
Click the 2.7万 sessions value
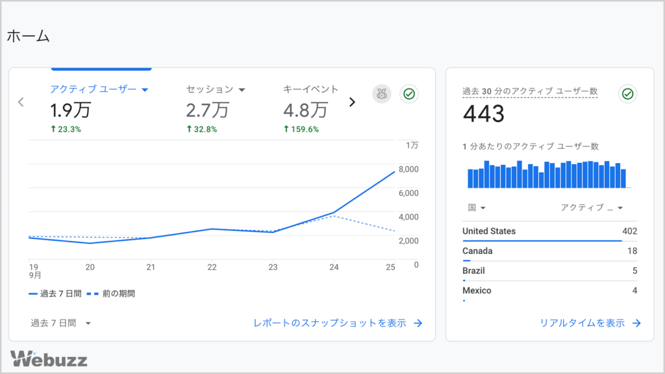[207, 110]
